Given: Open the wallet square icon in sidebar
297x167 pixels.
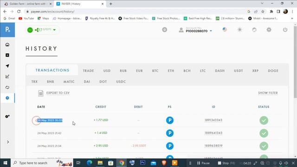Looking at the screenshot, I should pos(7,55).
